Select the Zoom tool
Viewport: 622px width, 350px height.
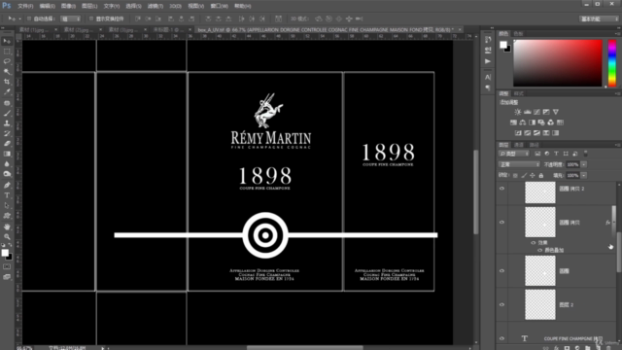point(7,236)
